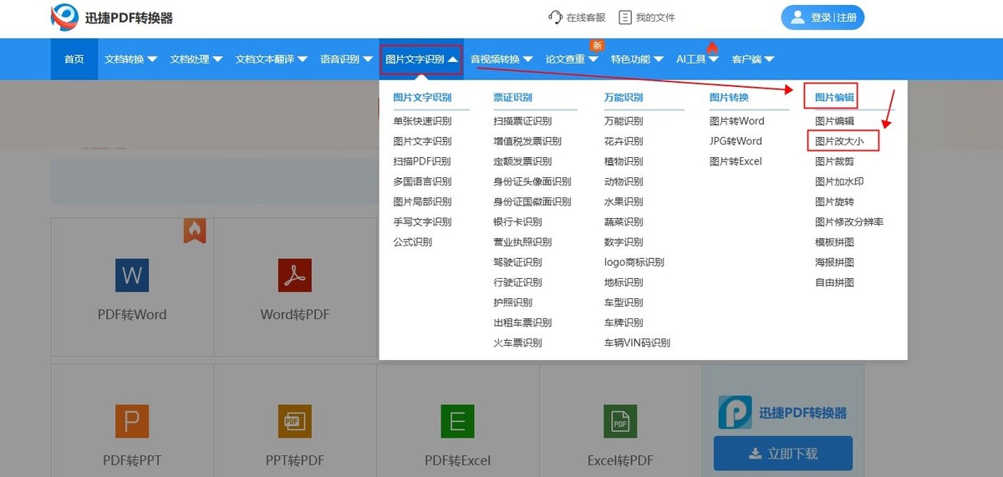
Task: Open the 图片编辑 link under 图片编辑 heading
Action: coord(834,121)
